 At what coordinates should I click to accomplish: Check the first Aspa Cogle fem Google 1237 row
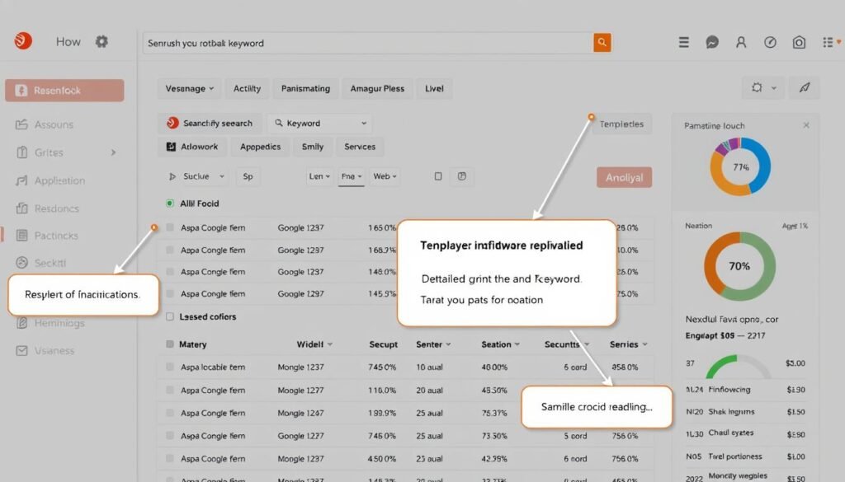click(x=170, y=227)
